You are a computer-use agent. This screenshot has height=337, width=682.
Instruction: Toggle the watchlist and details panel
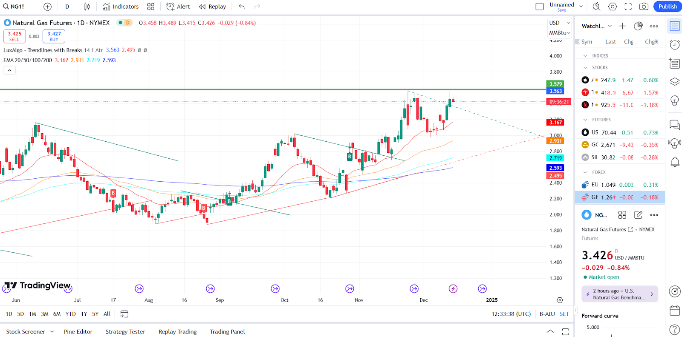(674, 26)
